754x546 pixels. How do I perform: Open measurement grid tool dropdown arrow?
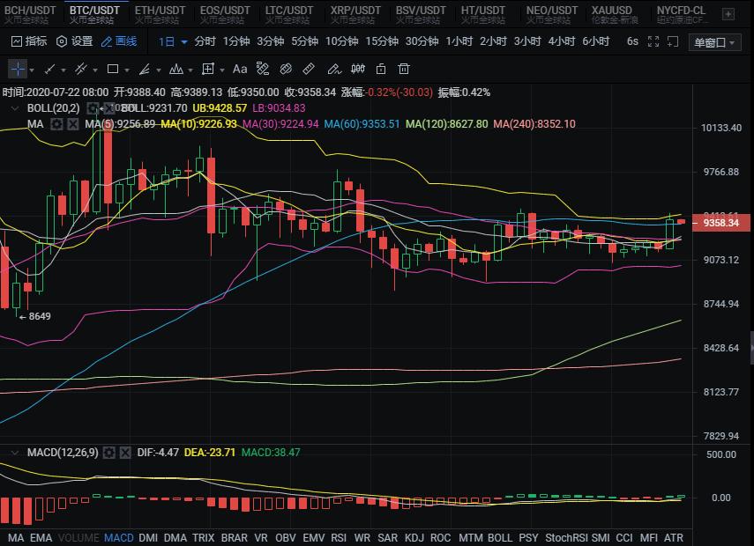coord(222,70)
